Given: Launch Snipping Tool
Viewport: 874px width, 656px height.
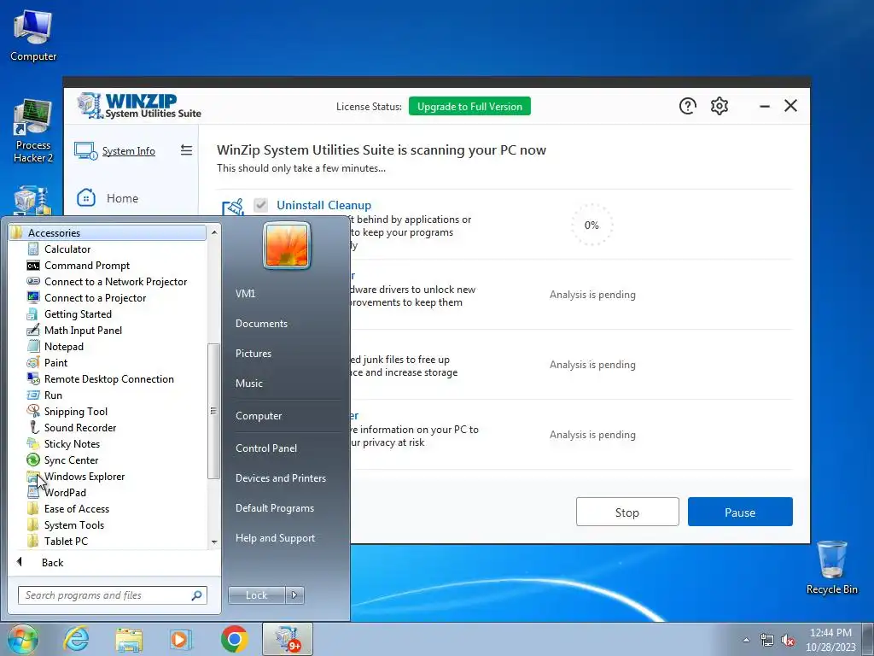Looking at the screenshot, I should tap(75, 411).
